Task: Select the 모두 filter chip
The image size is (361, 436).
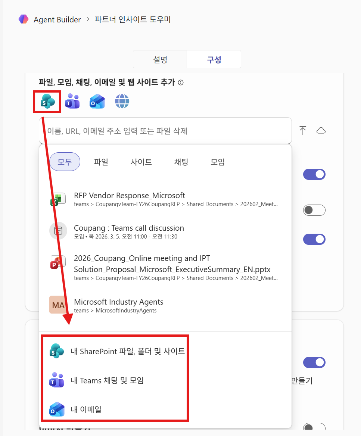Action: pos(65,162)
